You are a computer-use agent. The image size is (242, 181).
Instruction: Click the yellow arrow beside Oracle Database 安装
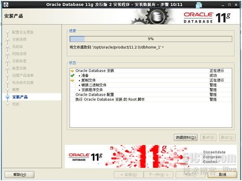(72, 71)
